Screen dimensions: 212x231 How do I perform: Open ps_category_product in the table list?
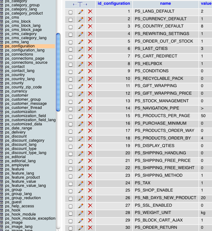pyautogui.click(x=24, y=13)
